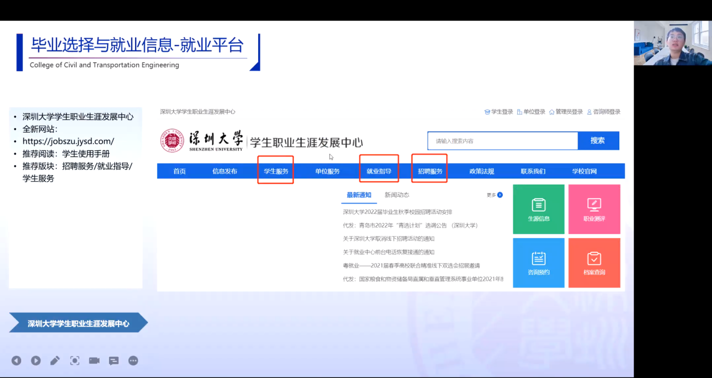Viewport: 712px width, 378px height.
Task: Open the orange 档案查询 tile
Action: click(594, 263)
